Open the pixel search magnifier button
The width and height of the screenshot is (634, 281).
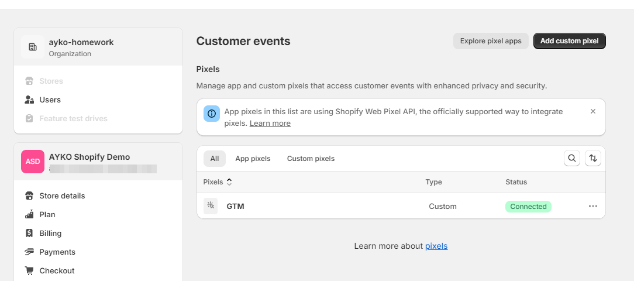(x=572, y=158)
